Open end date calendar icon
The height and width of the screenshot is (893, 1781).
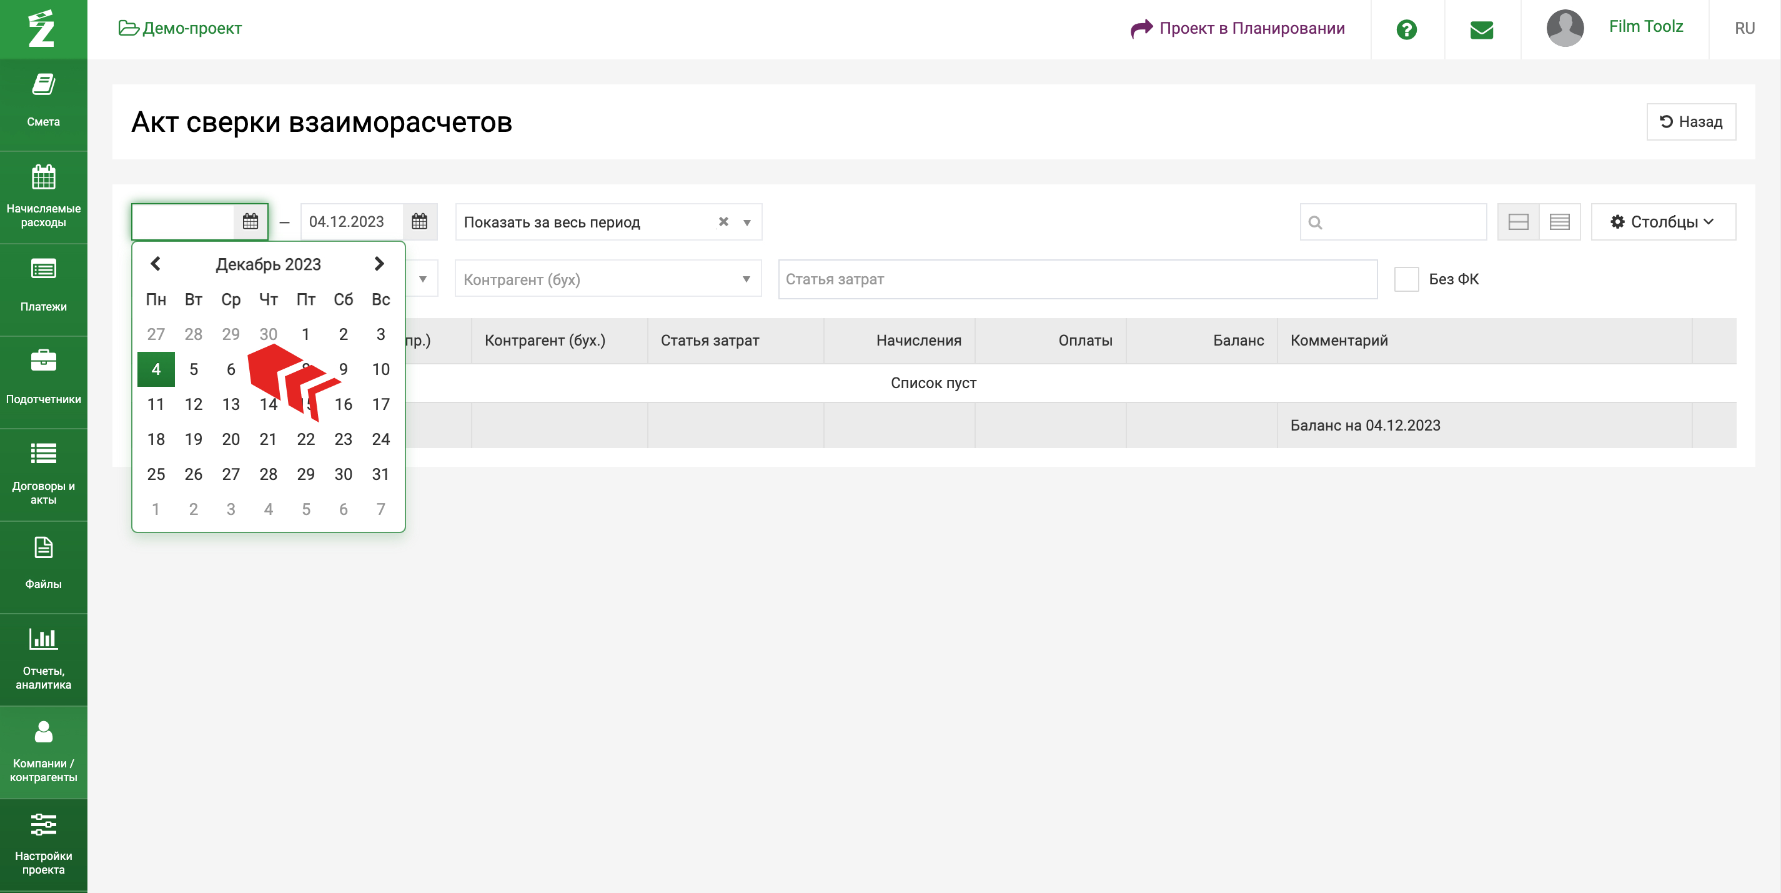click(420, 221)
